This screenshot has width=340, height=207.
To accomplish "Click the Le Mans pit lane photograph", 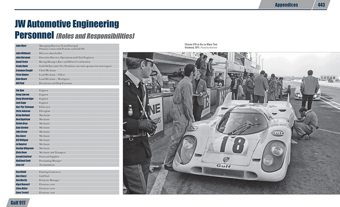I will [x=231, y=123].
